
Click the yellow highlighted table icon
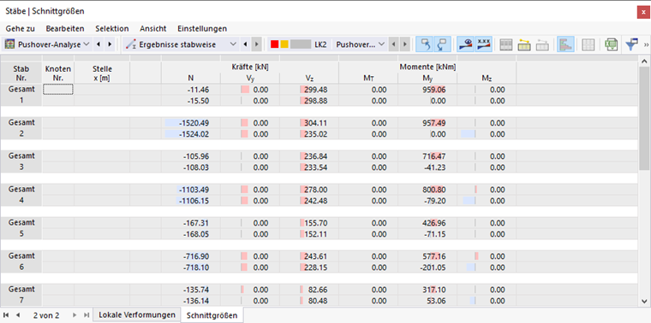click(524, 44)
